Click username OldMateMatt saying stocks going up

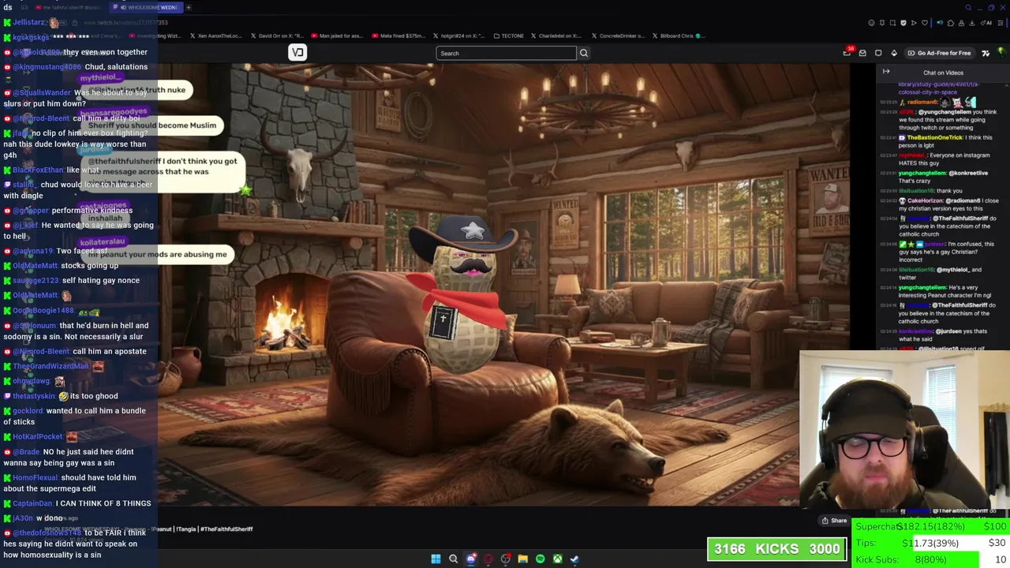[x=35, y=266]
